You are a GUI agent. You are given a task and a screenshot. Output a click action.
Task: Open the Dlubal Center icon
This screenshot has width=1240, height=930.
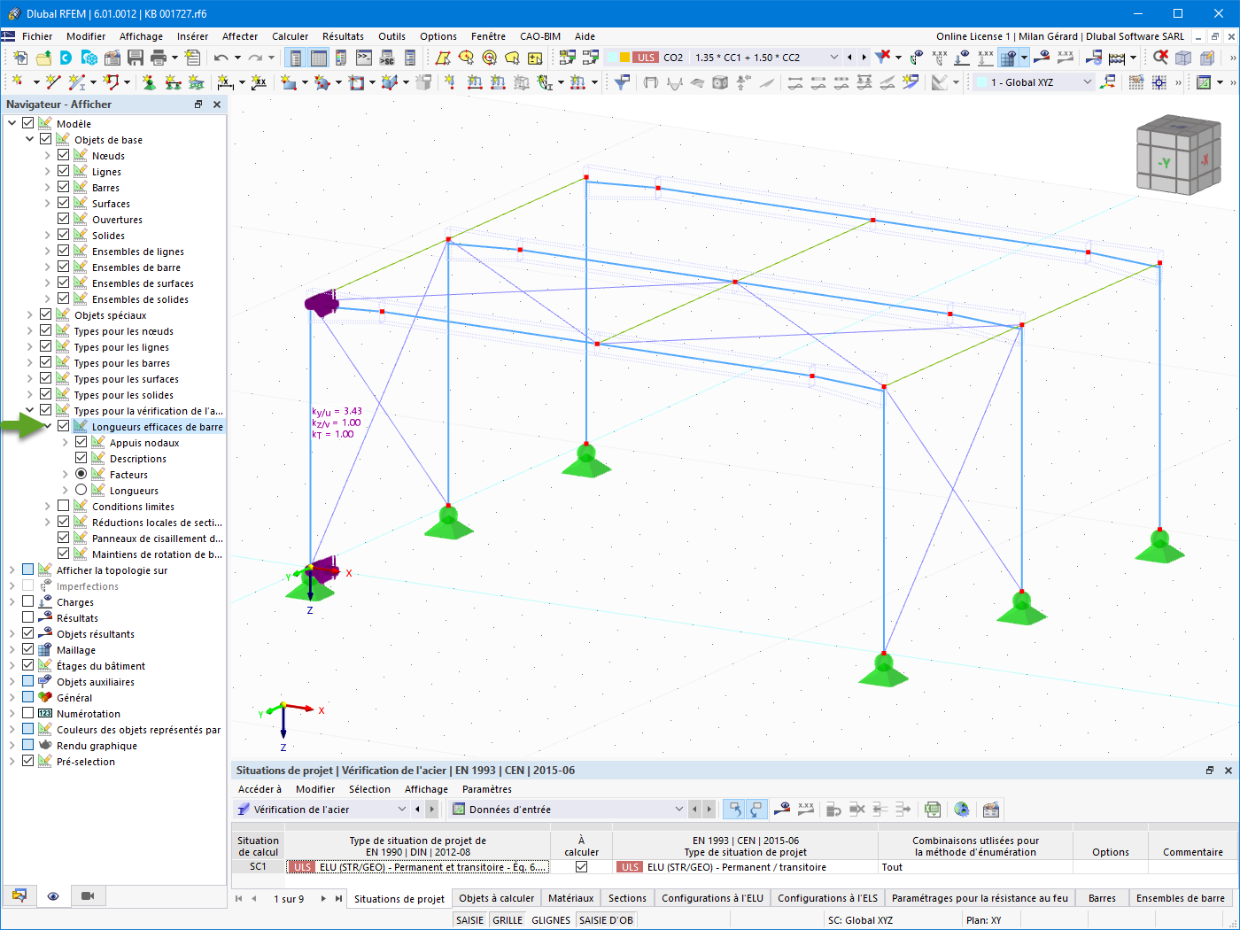pyautogui.click(x=66, y=58)
